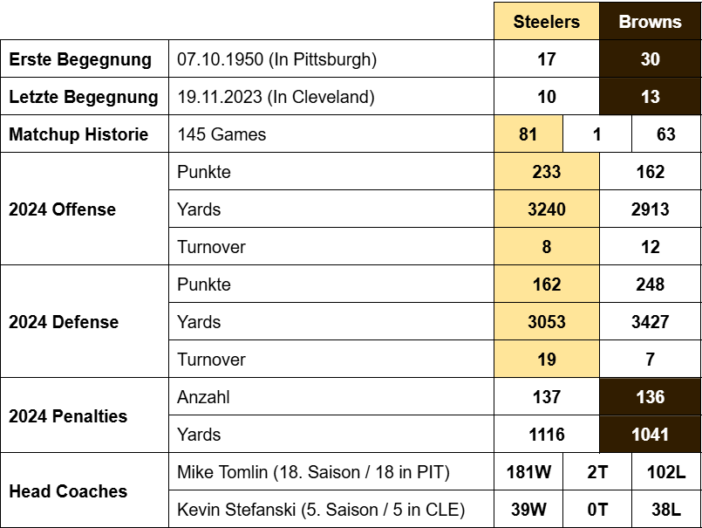The width and height of the screenshot is (702, 528).
Task: Click the Browns penalty yards 1041 cell
Action: (x=651, y=435)
